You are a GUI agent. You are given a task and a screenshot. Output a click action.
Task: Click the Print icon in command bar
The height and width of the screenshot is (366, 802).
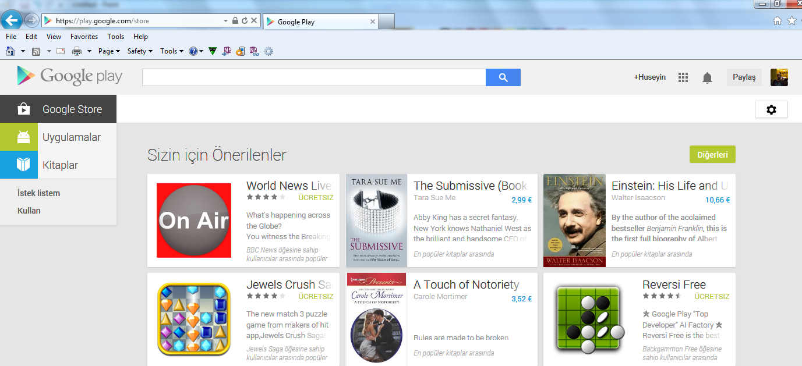[77, 51]
